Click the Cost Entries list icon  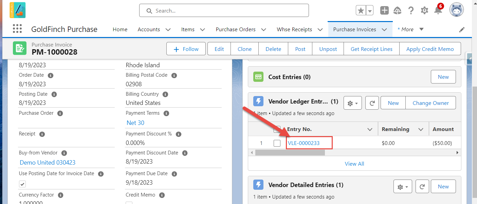coord(259,77)
